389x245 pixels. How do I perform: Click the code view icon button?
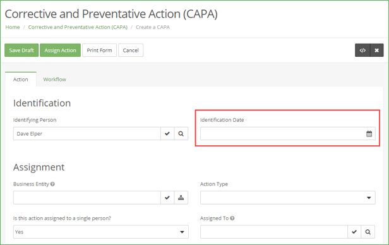[x=362, y=51]
